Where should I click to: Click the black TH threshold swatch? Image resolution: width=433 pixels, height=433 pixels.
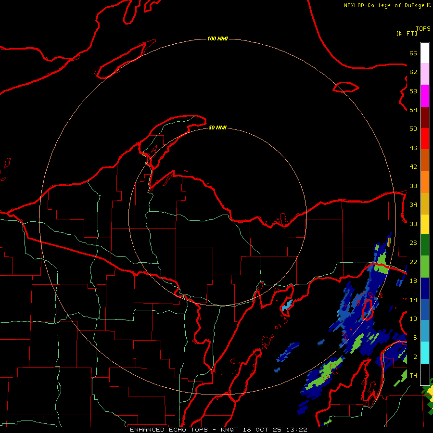(425, 374)
